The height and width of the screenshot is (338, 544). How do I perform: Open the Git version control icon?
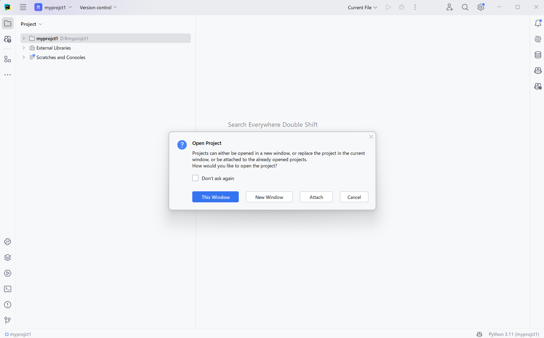tap(8, 320)
